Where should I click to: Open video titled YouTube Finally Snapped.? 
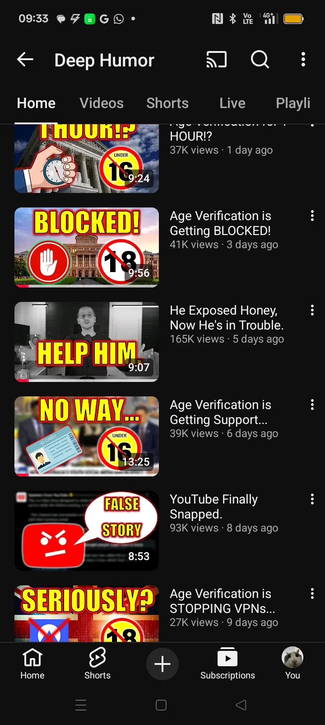tap(214, 507)
